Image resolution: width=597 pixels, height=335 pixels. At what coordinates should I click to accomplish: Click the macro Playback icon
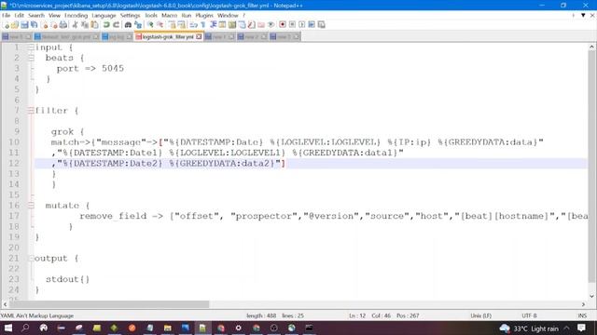pos(302,25)
